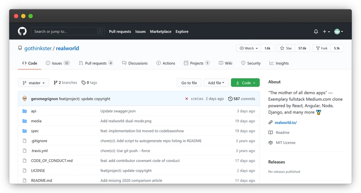Open the README.md file name

42,180
